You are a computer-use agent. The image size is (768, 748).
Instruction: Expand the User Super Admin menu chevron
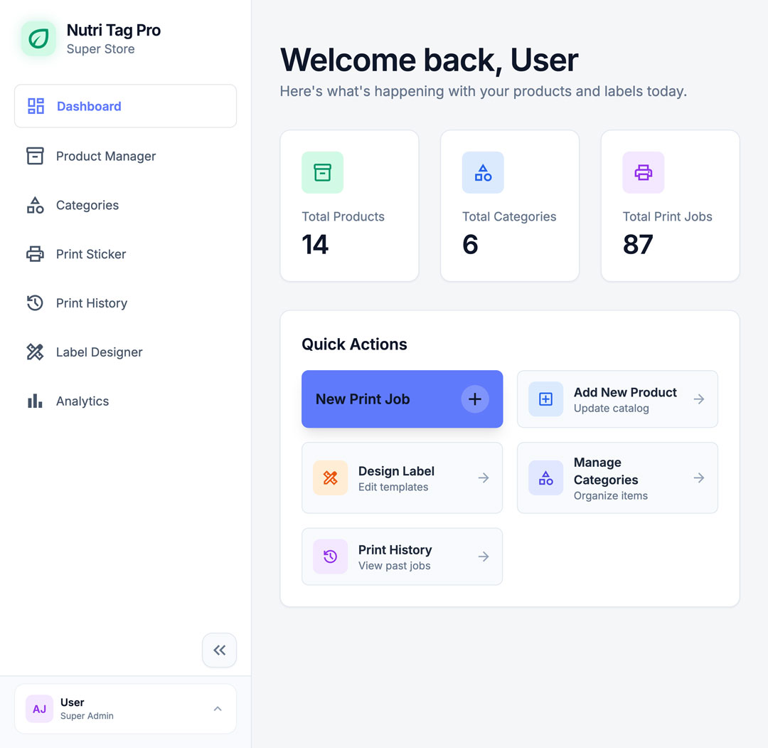point(218,709)
